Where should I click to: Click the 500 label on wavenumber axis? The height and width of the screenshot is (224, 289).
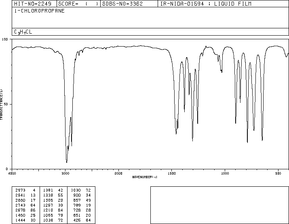tap(278, 173)
